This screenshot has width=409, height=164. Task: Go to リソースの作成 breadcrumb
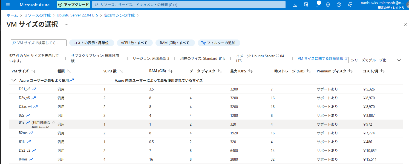click(x=37, y=15)
